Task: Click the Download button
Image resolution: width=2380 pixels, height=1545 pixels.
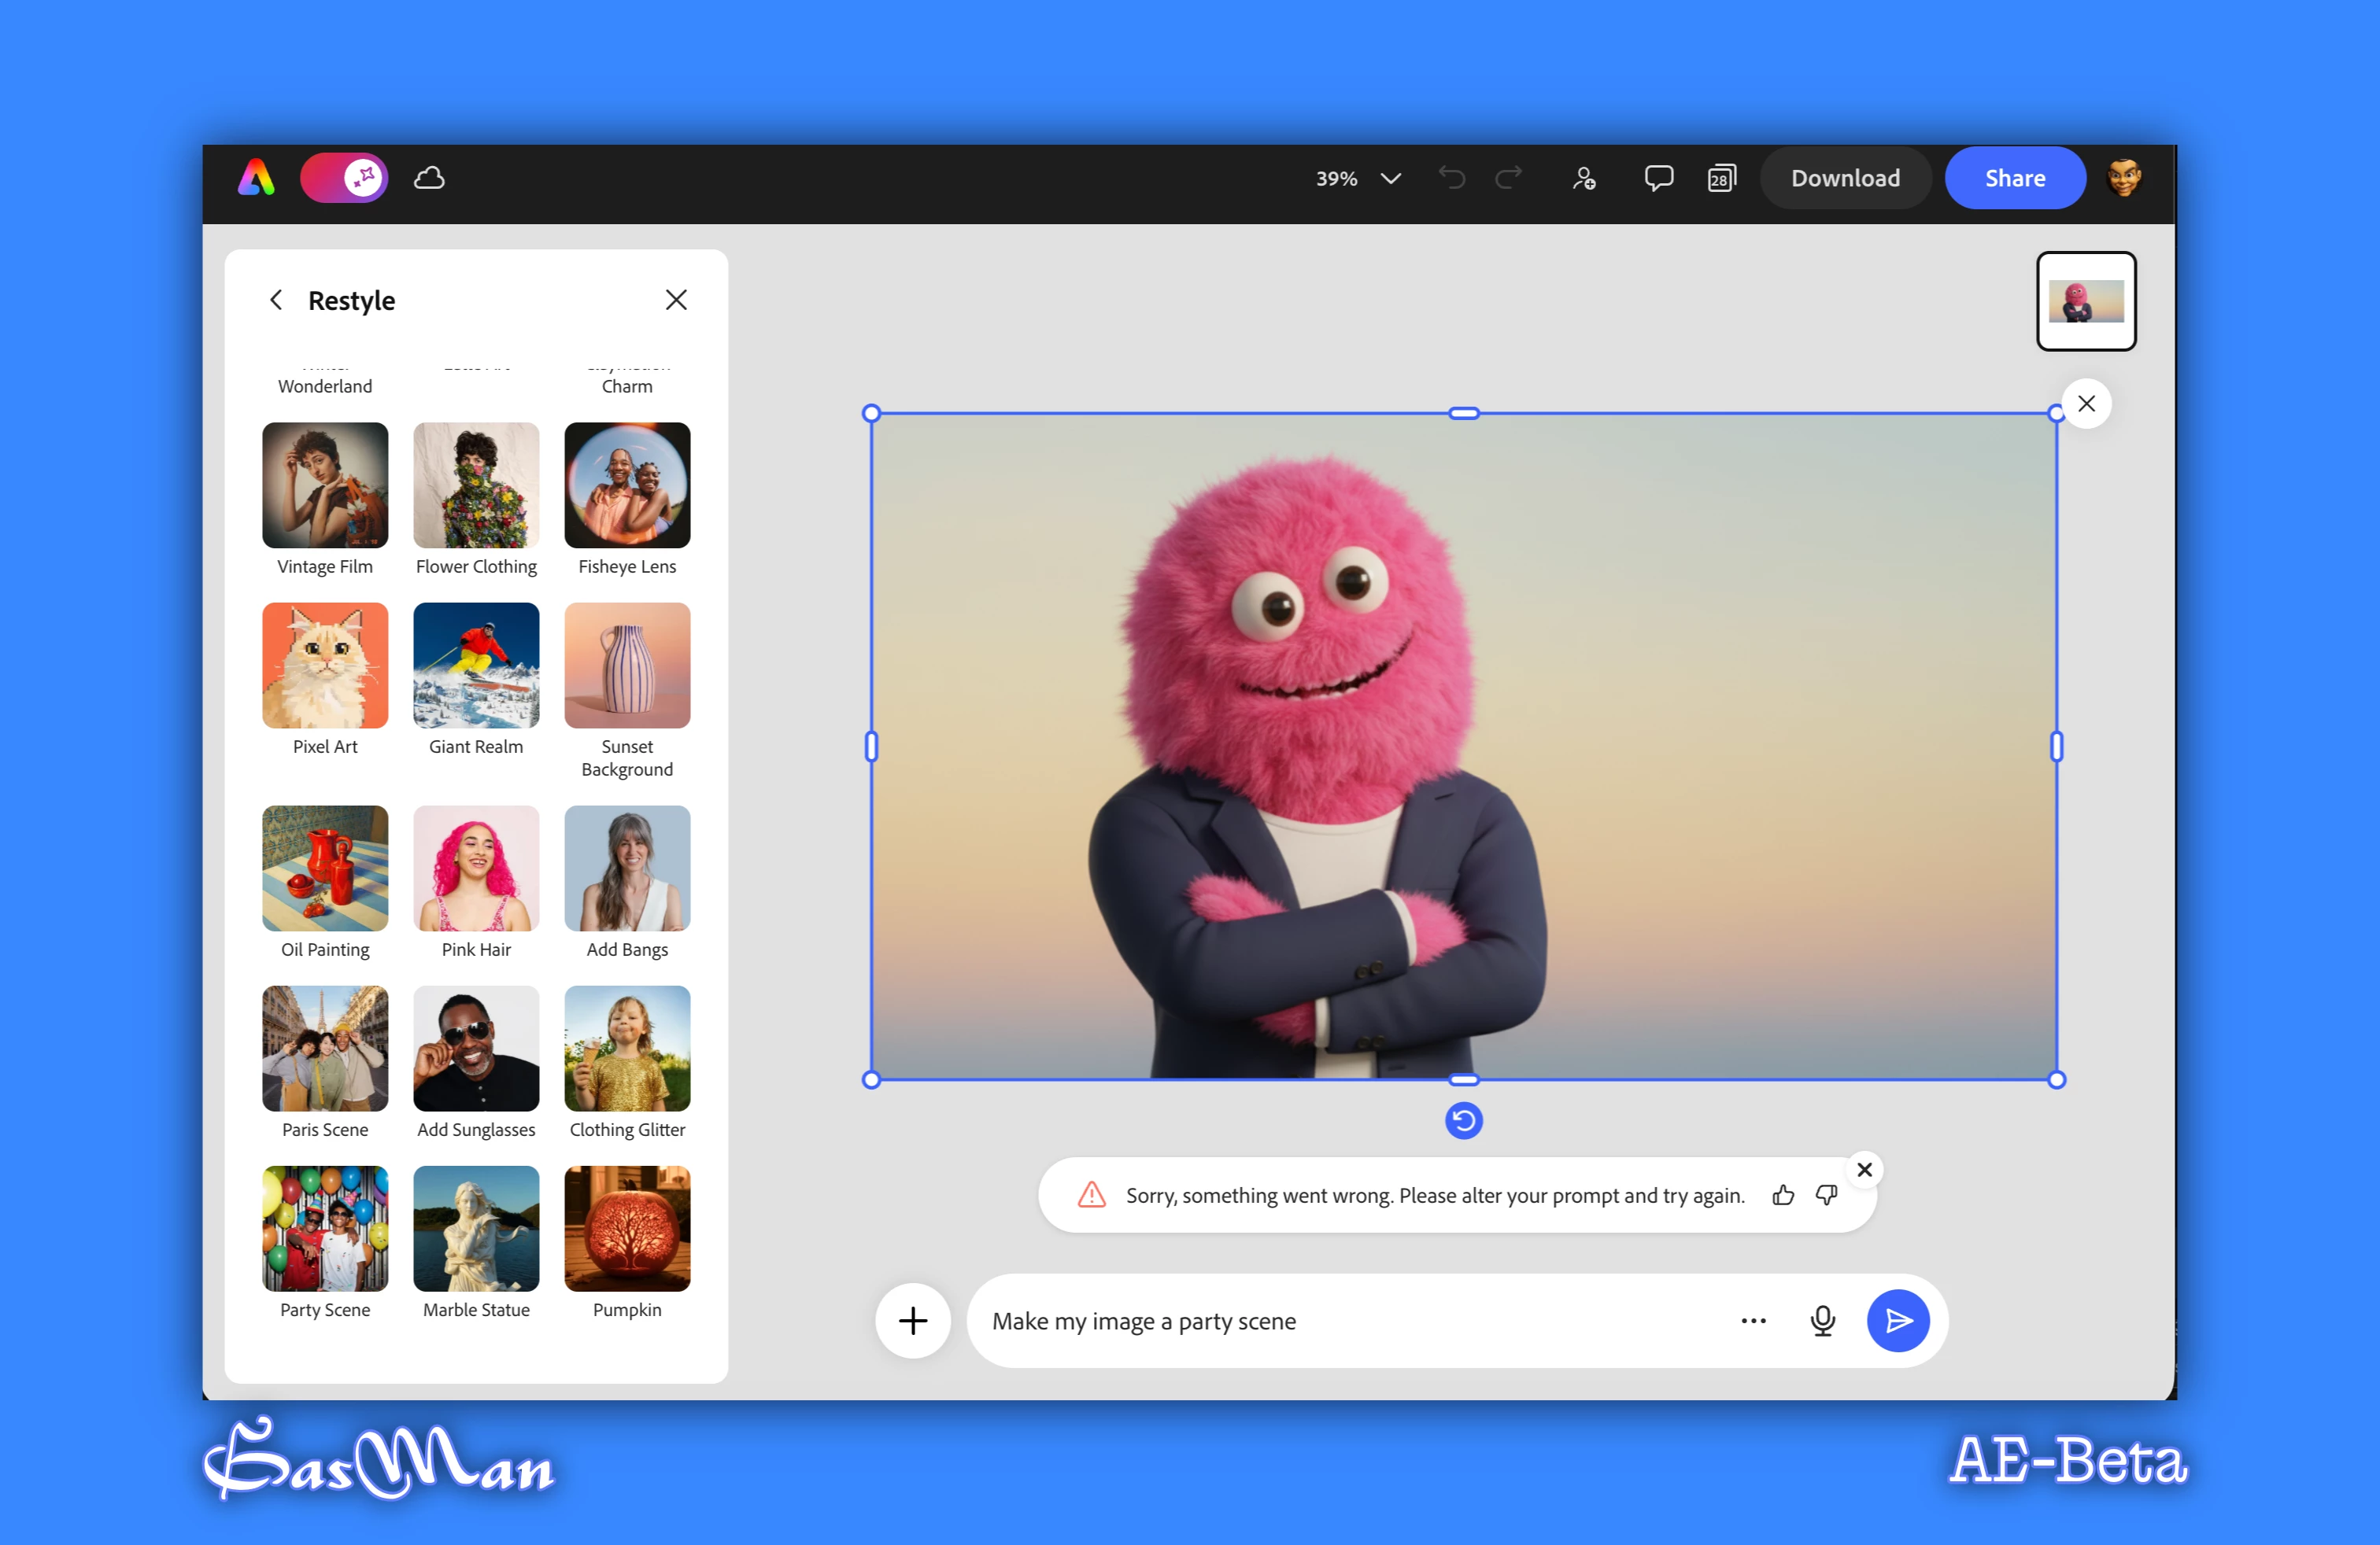Action: click(1845, 179)
